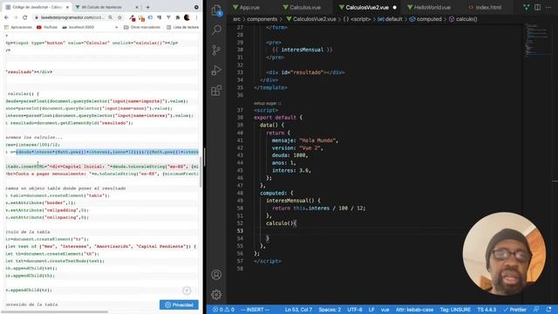
Task: Open the Aplicaciones bookmark
Action: pyautogui.click(x=18, y=27)
